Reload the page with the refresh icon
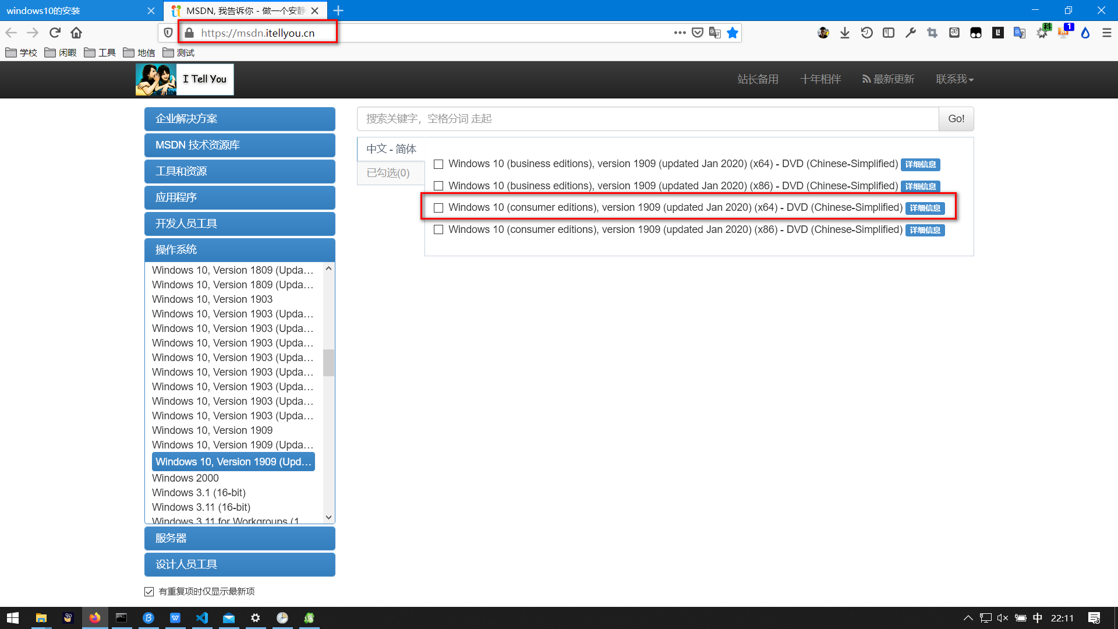1118x629 pixels. pos(55,33)
